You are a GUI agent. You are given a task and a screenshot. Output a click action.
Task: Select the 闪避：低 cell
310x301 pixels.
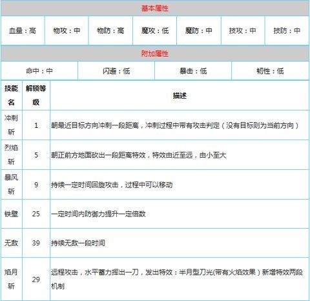(116, 71)
